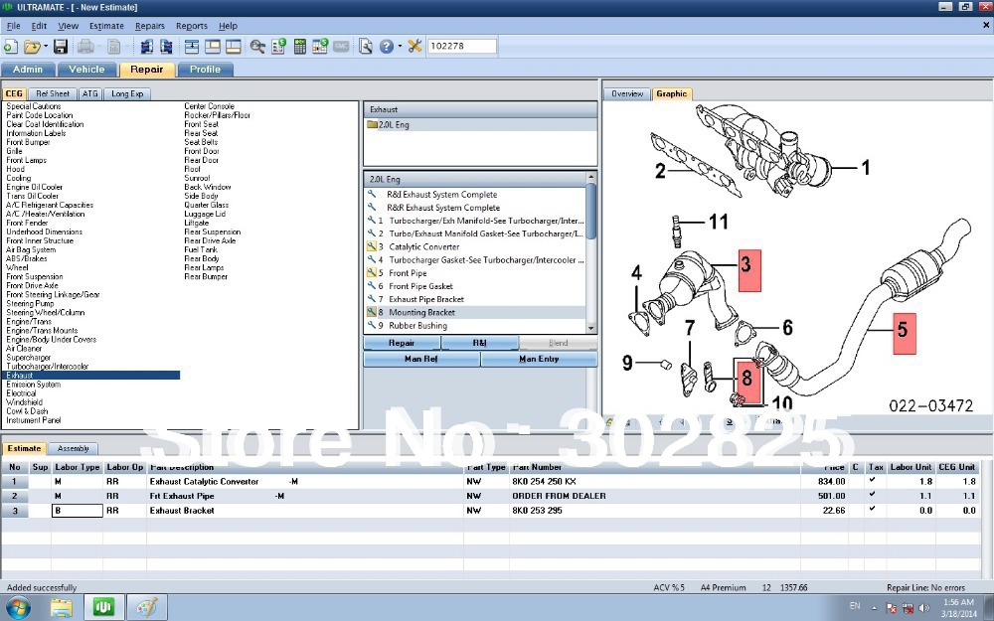Save the estimate with the floppy disk icon
The image size is (994, 621).
61,47
